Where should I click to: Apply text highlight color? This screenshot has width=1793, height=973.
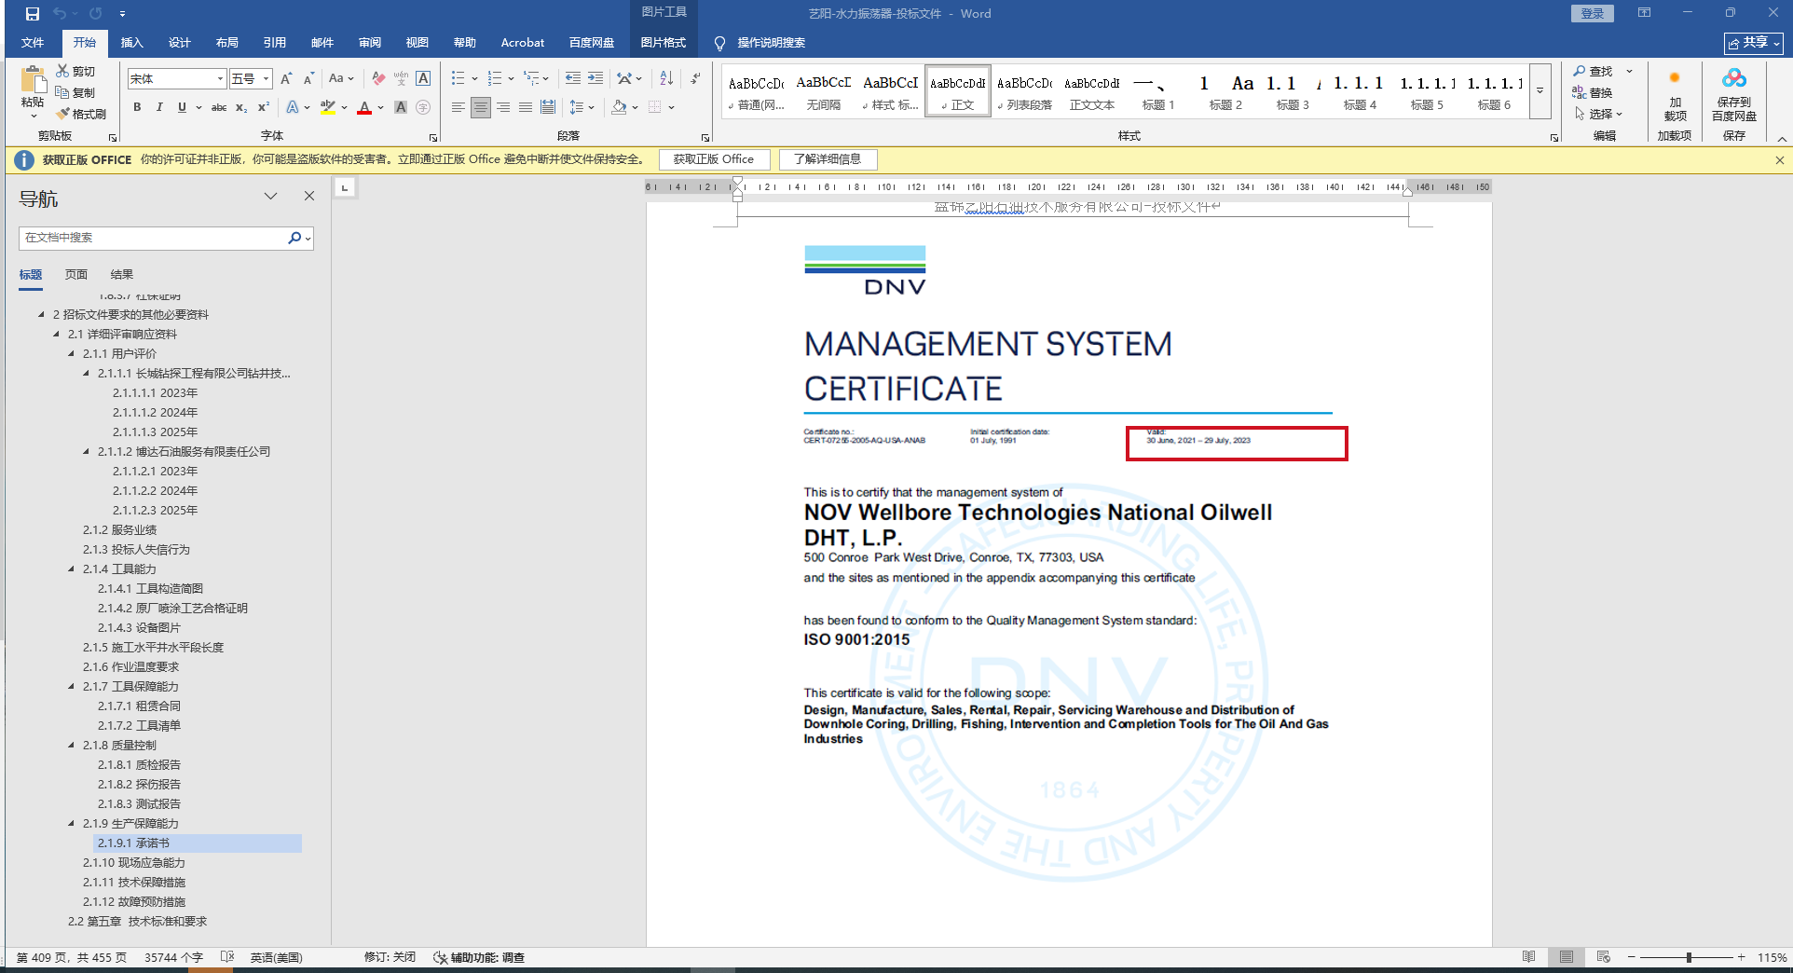coord(327,107)
